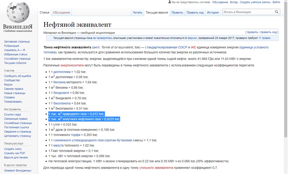This screenshot has height=174, width=288.
Task: Open the '11 правок' pending edits link
Action: point(266,37)
